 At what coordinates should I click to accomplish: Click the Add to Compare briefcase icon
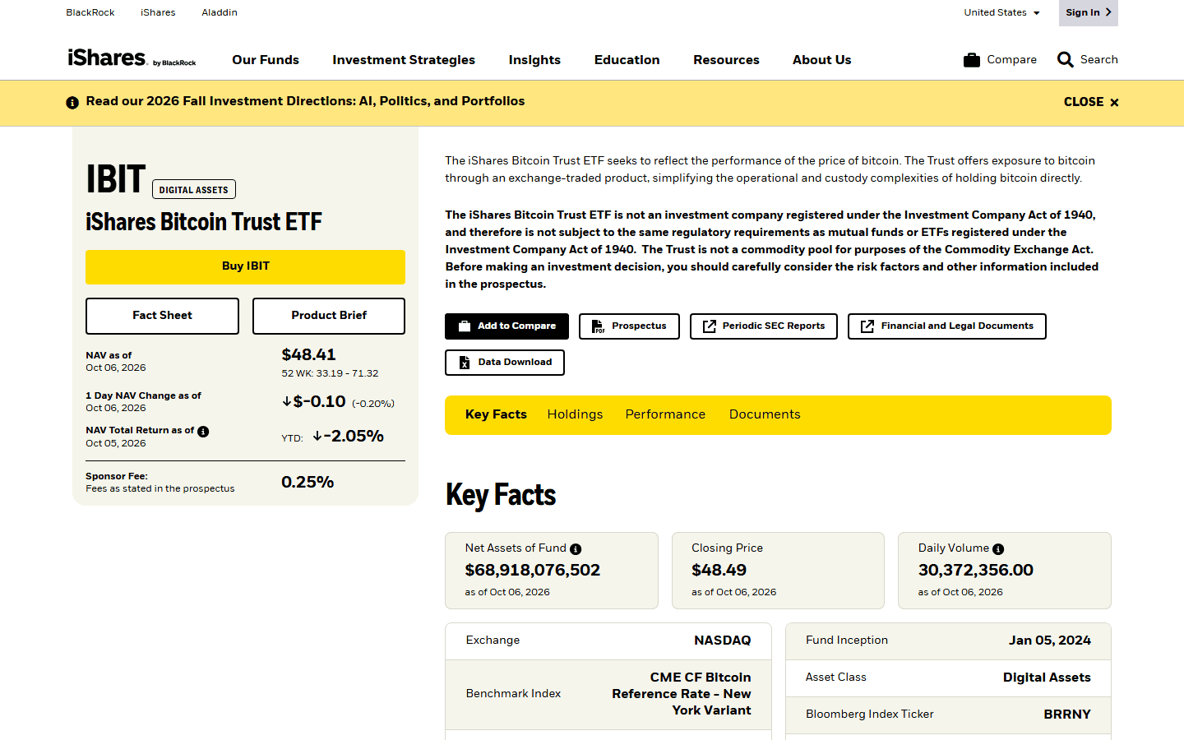[465, 326]
